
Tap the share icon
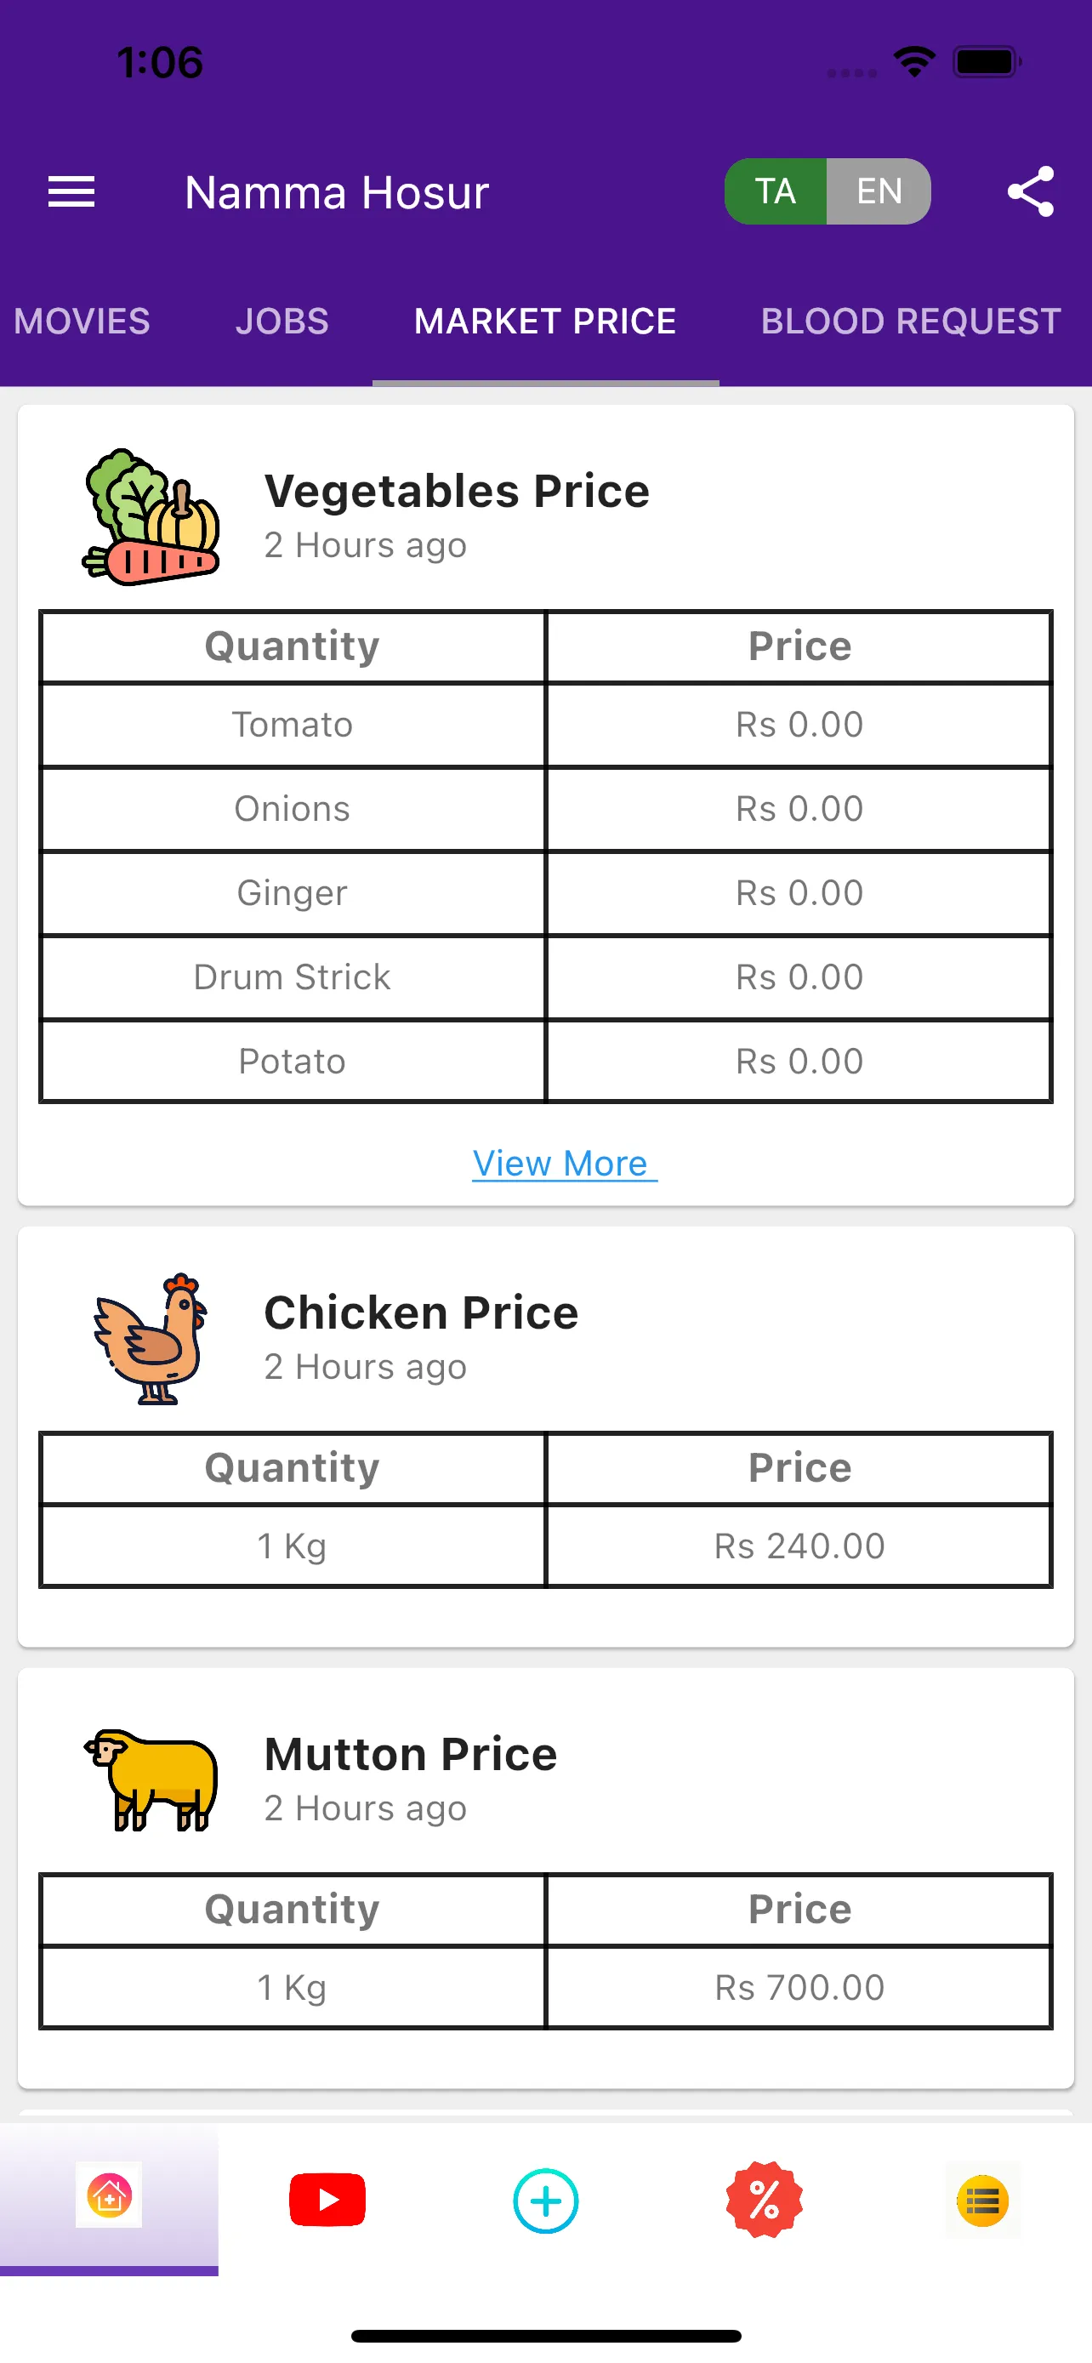1031,191
